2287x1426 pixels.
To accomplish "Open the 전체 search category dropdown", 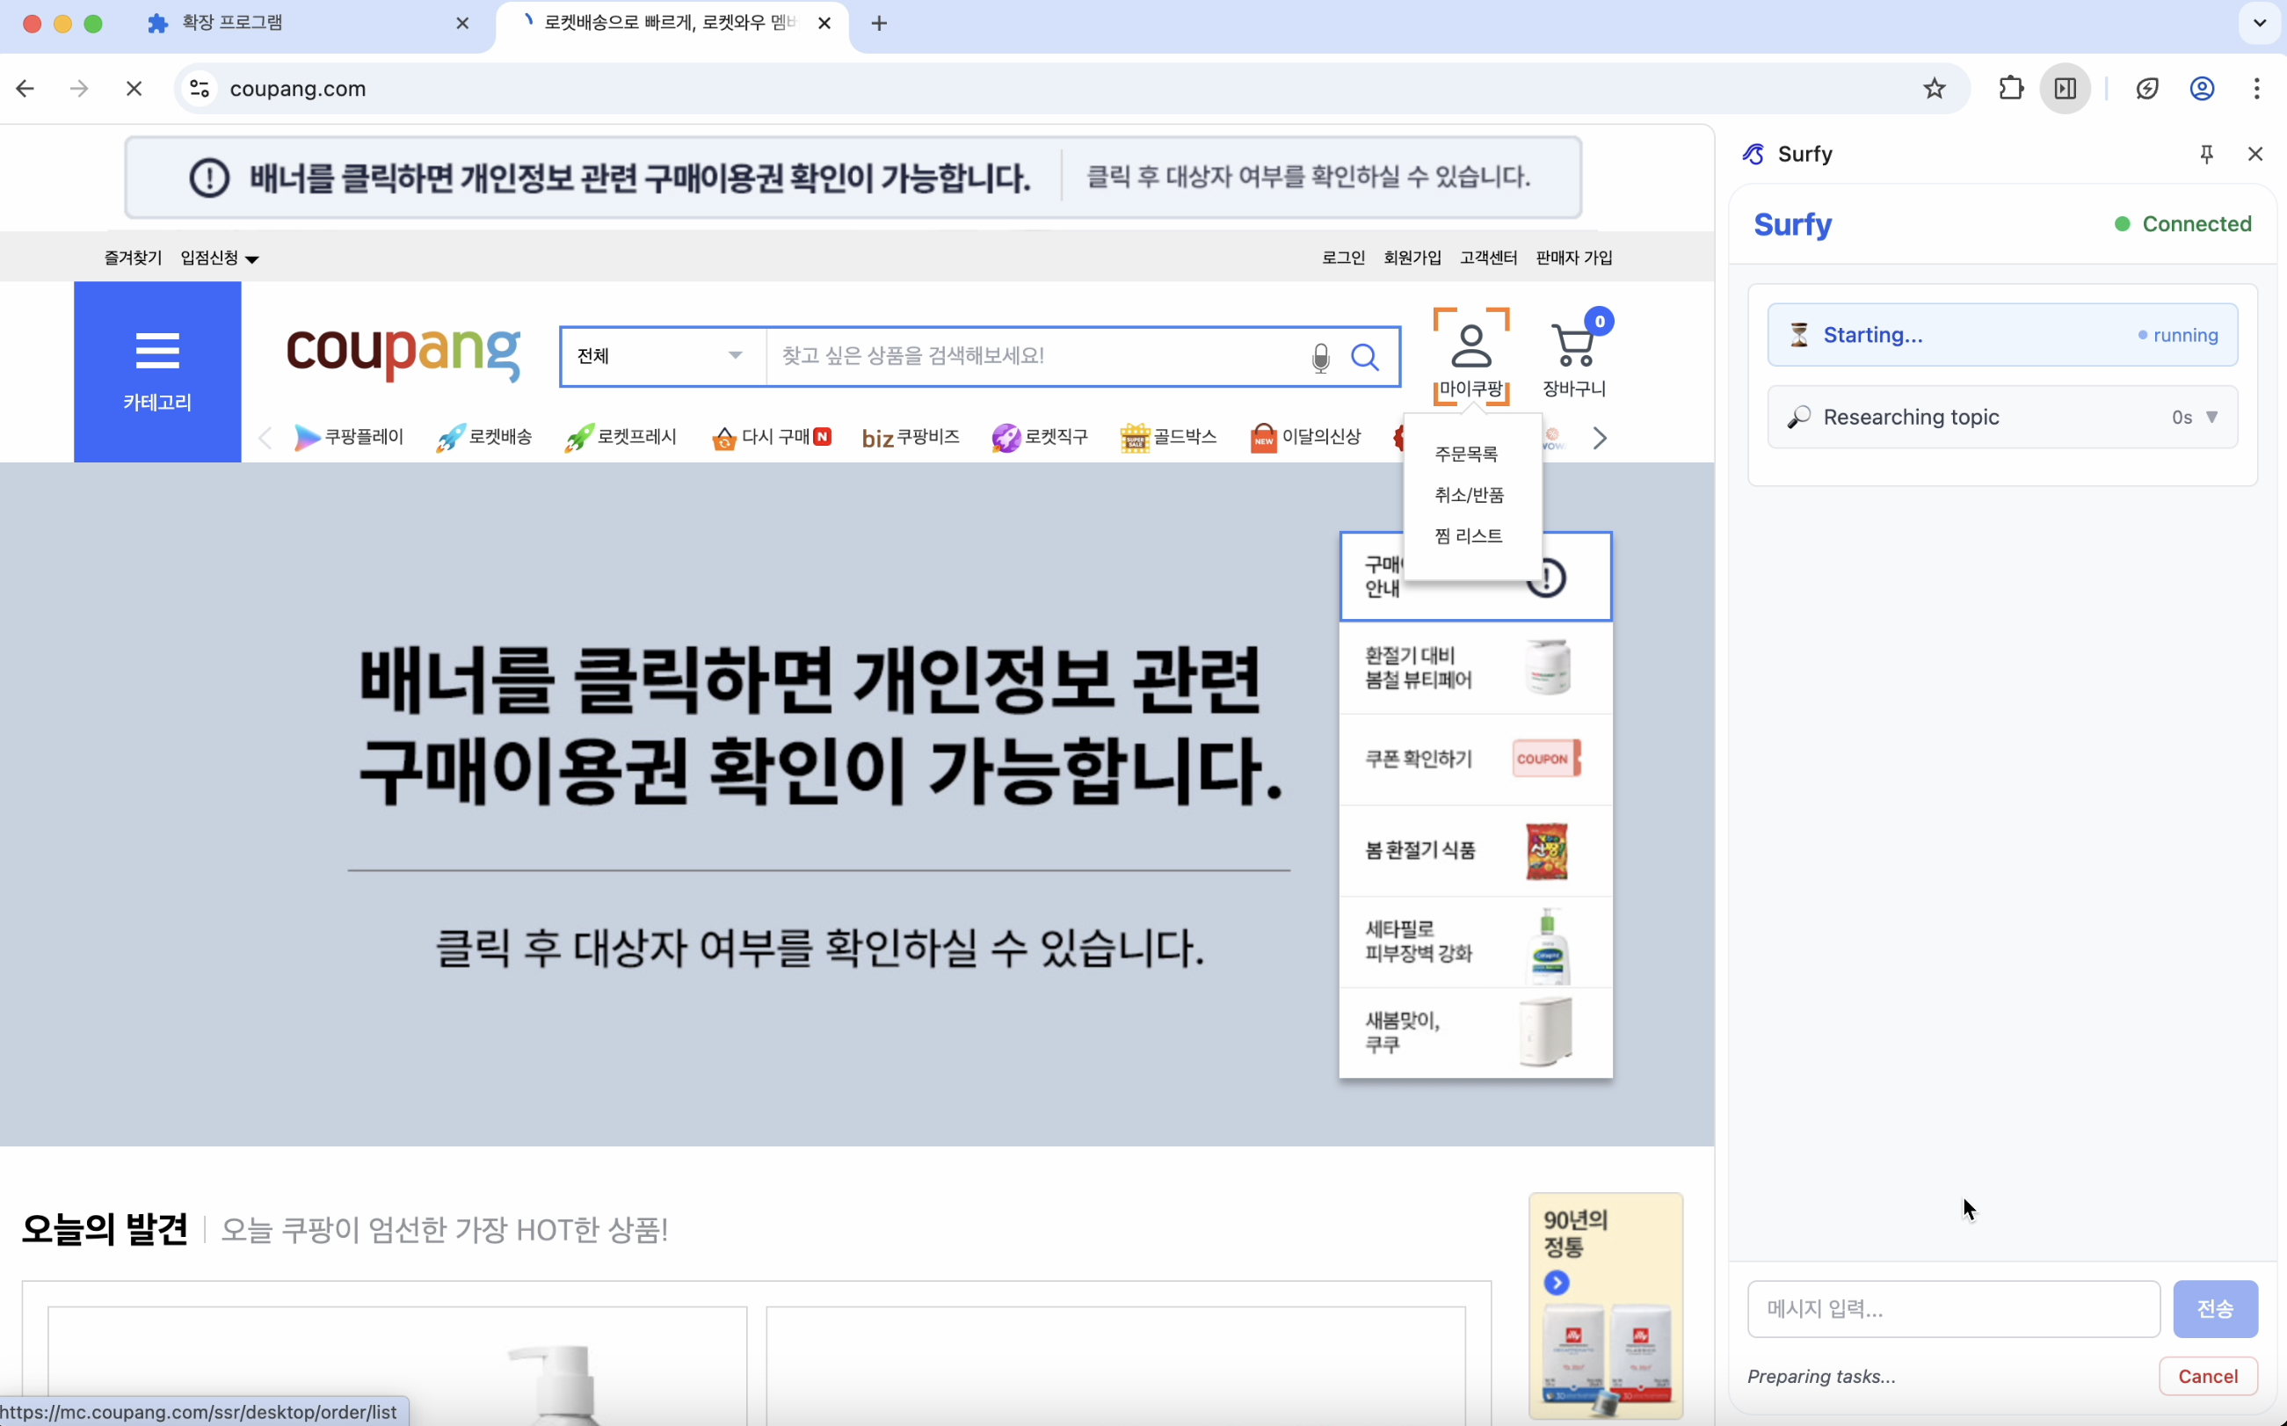I will coord(662,357).
